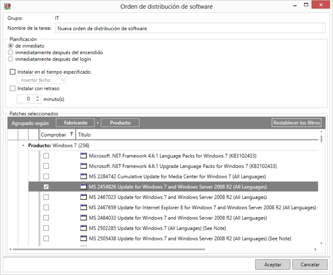Check the MS 2467023 patch checkbox
The height and width of the screenshot is (275, 333).
46,197
